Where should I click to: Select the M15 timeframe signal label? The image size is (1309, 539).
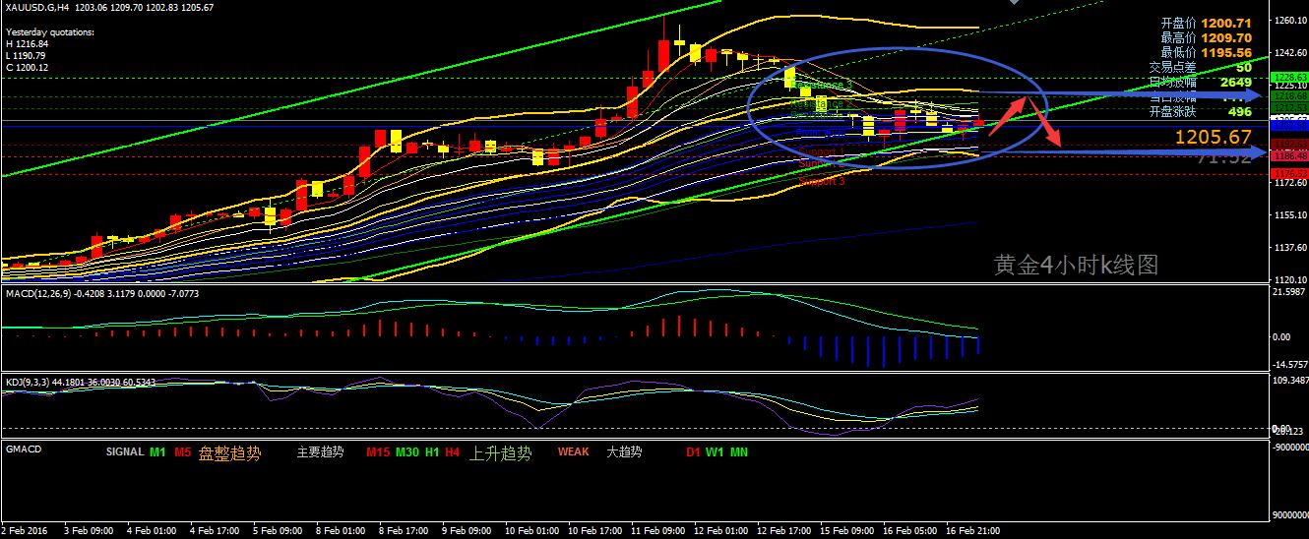tap(378, 452)
